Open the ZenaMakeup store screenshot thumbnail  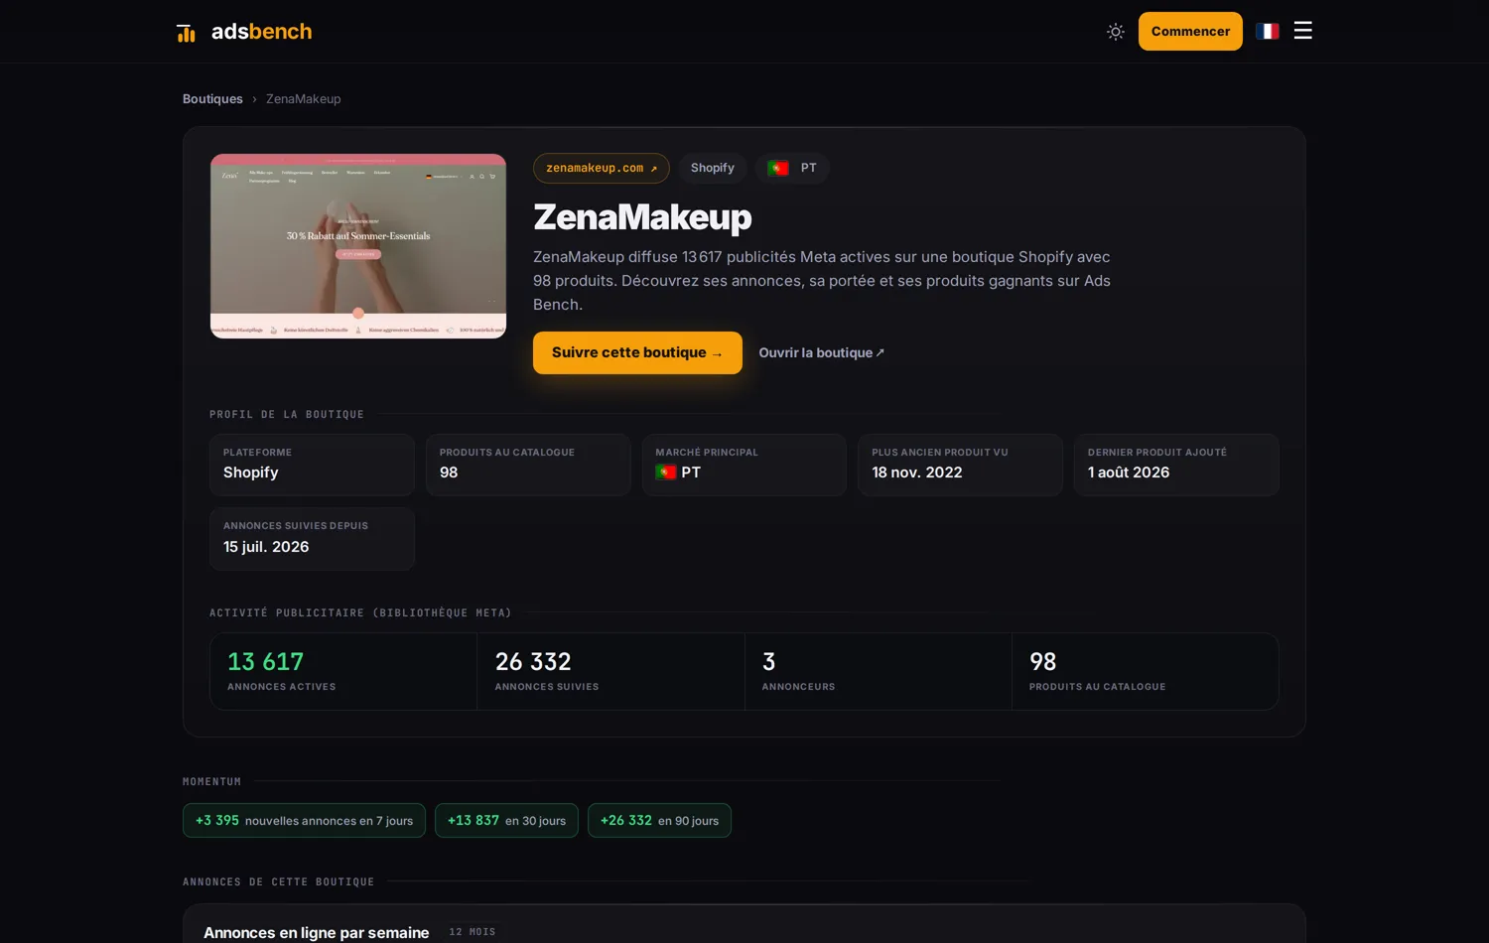358,246
